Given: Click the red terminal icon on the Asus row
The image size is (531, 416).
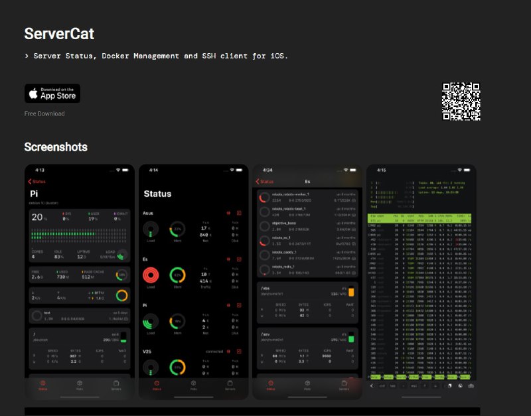Looking at the screenshot, I should tap(239, 213).
